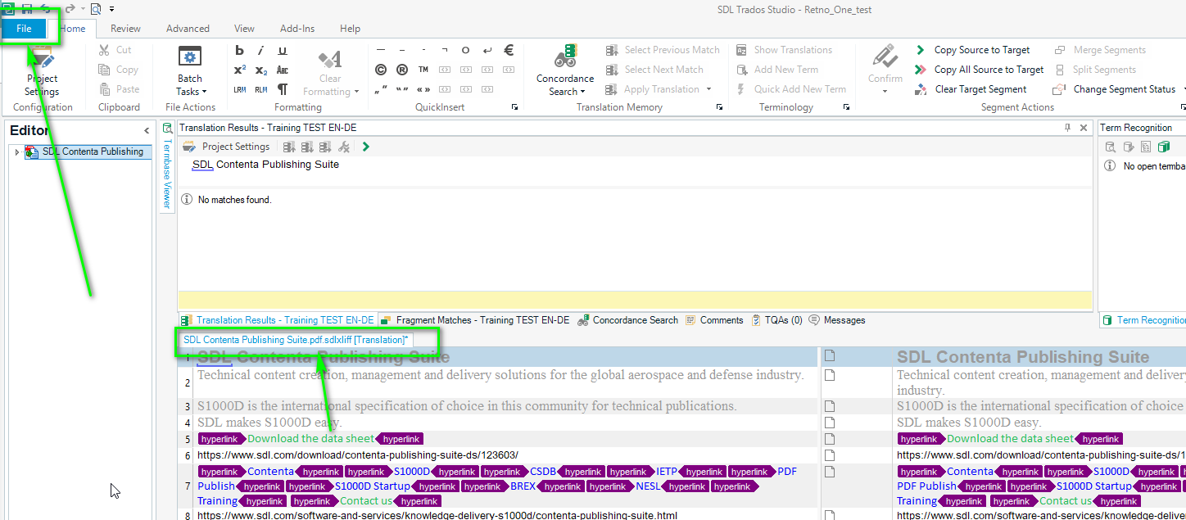This screenshot has height=520, width=1186.
Task: Switch to Fragment Matches tab
Action: 474,320
